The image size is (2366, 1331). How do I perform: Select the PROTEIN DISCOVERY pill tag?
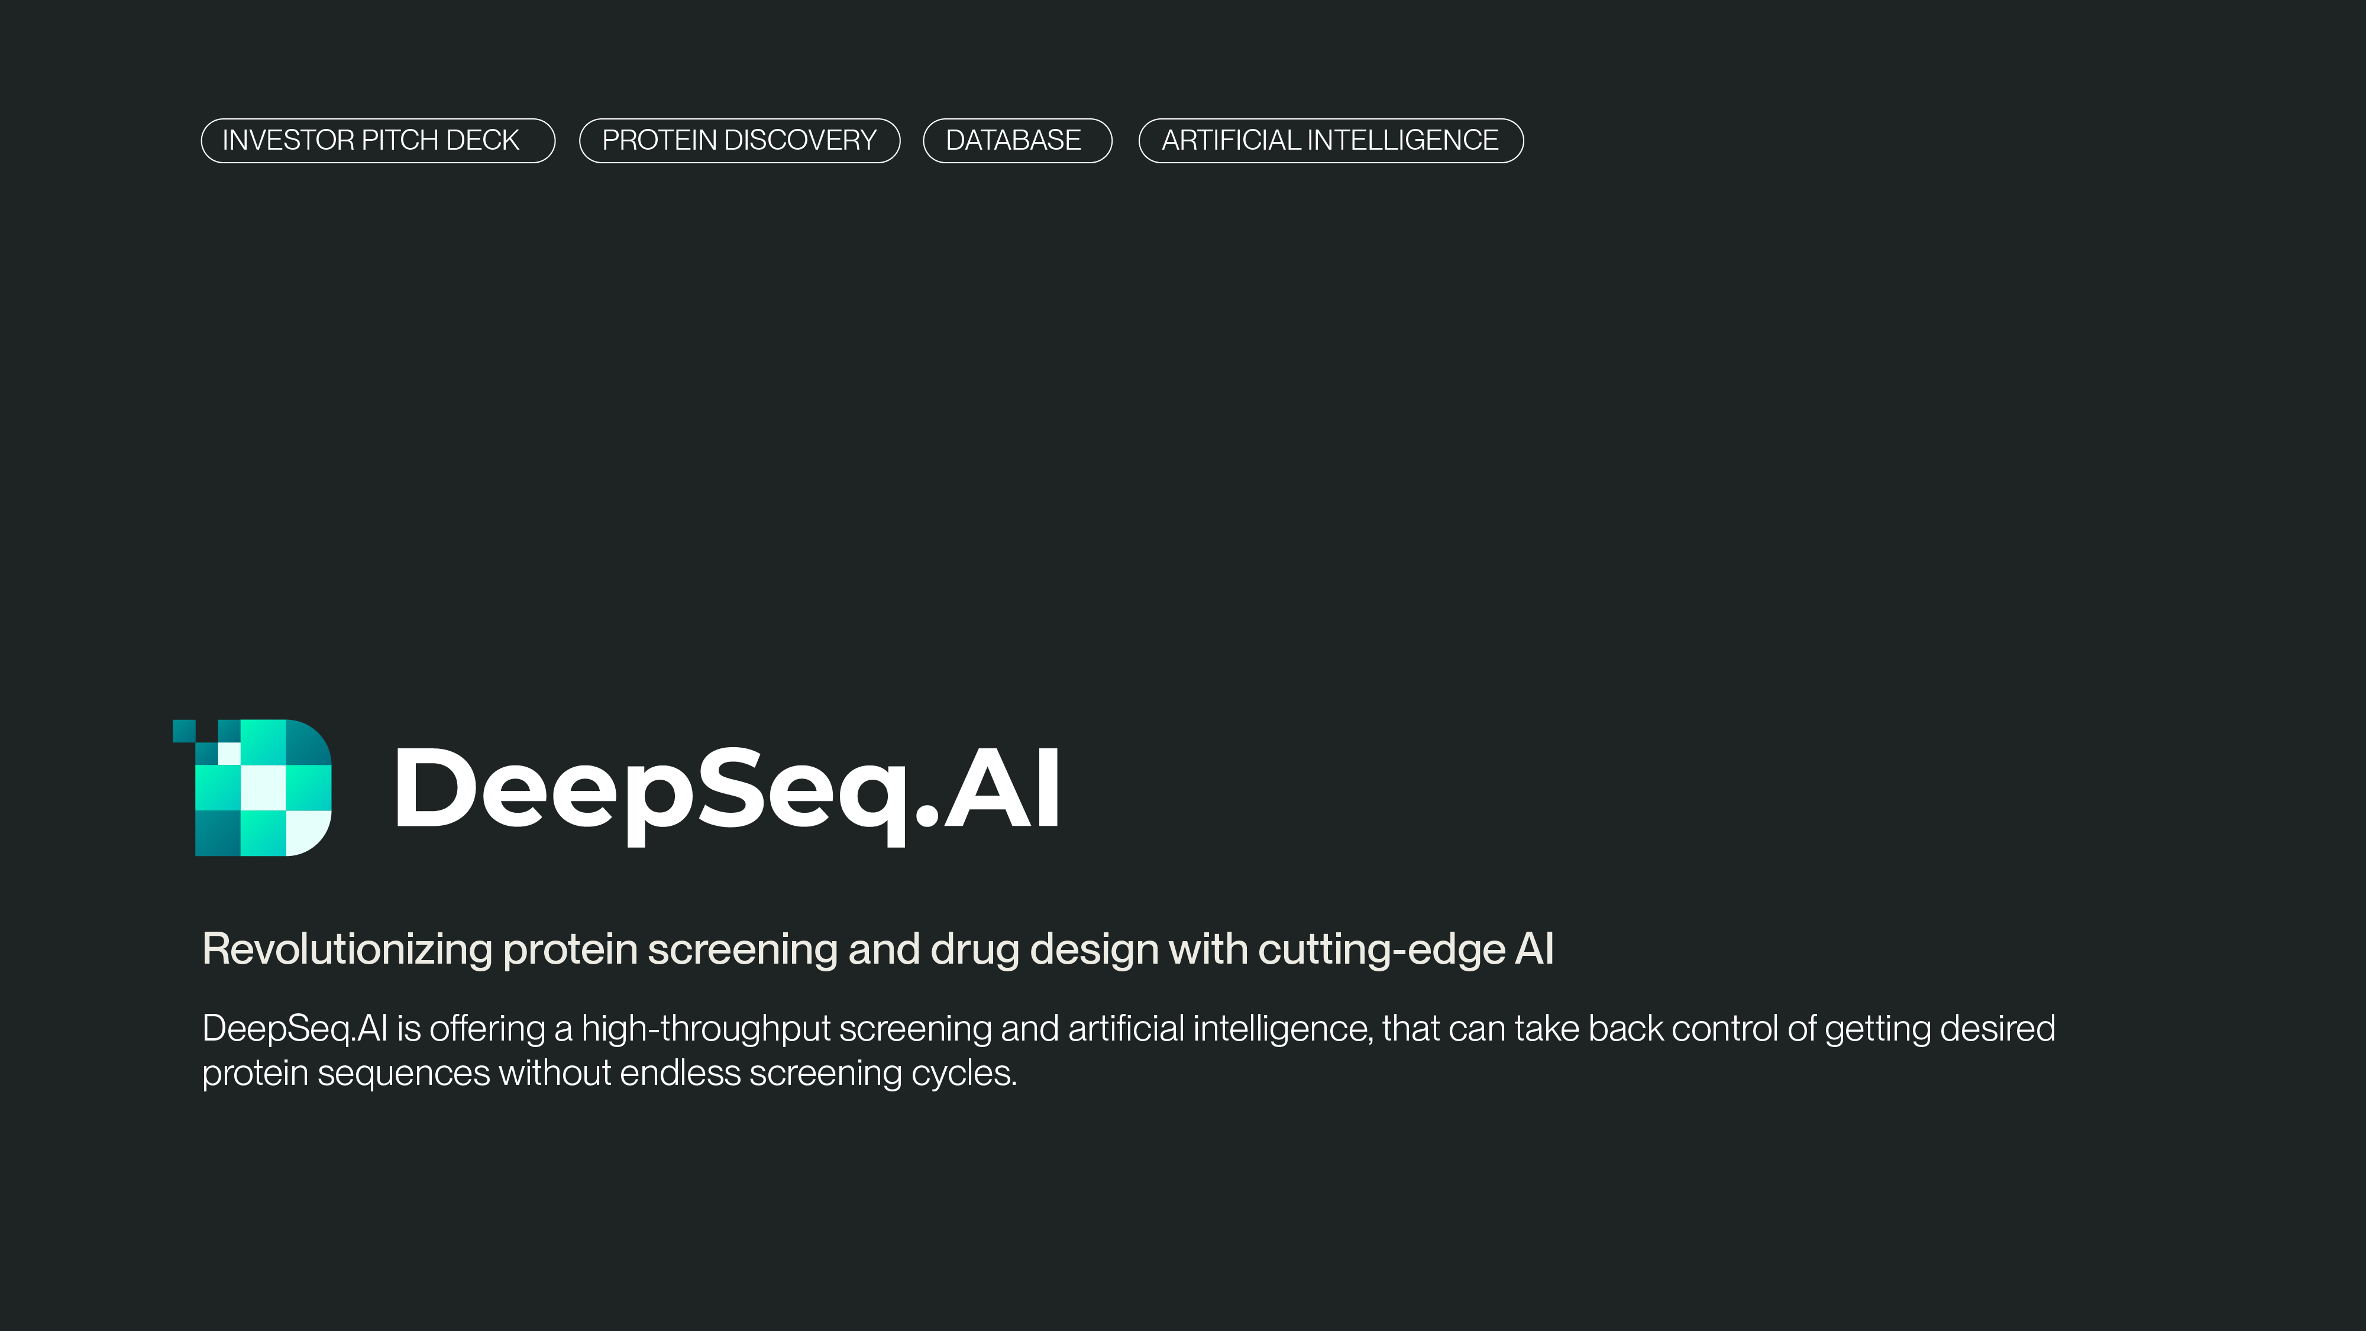(x=739, y=141)
